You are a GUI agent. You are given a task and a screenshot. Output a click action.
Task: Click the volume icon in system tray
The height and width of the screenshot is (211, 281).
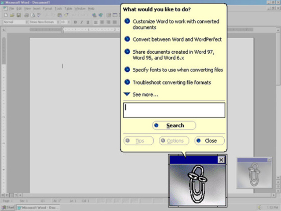(259, 207)
